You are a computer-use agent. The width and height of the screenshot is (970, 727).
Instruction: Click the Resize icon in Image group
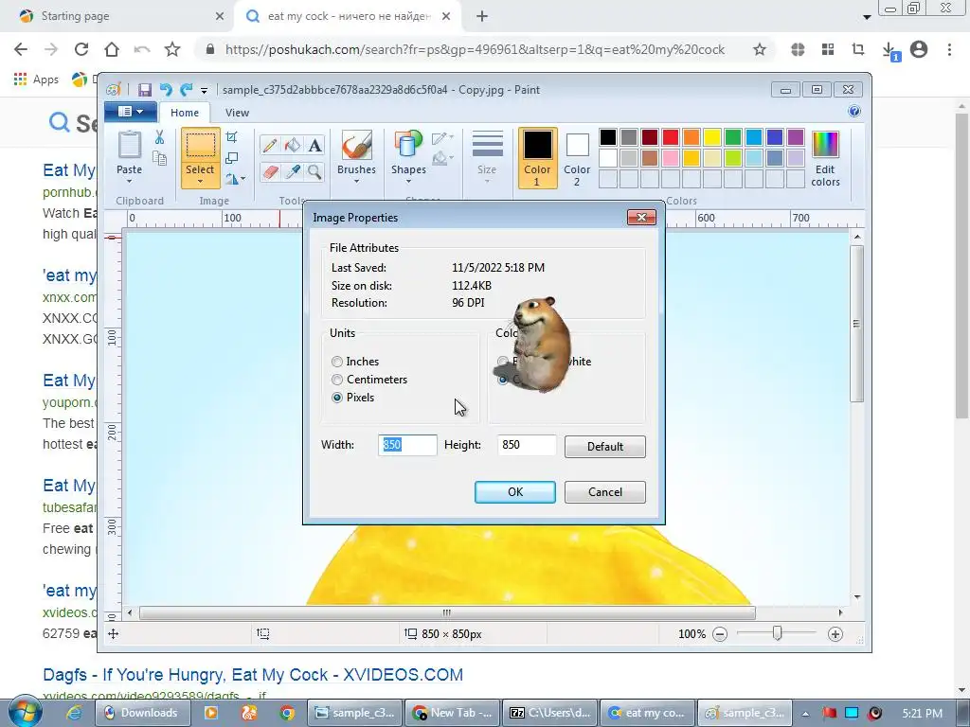coord(232,158)
